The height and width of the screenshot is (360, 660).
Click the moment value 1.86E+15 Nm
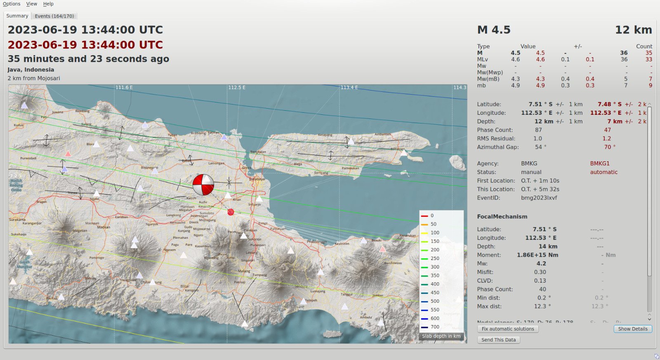(x=537, y=255)
